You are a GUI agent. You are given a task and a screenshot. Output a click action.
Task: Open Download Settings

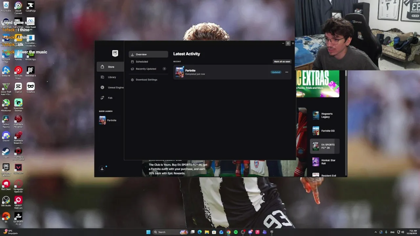(148, 80)
